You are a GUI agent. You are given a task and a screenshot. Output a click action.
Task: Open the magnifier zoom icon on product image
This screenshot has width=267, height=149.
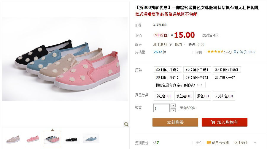pyautogui.click(x=126, y=124)
